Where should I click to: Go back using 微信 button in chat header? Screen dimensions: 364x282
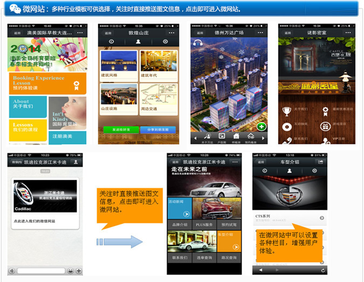point(17,162)
